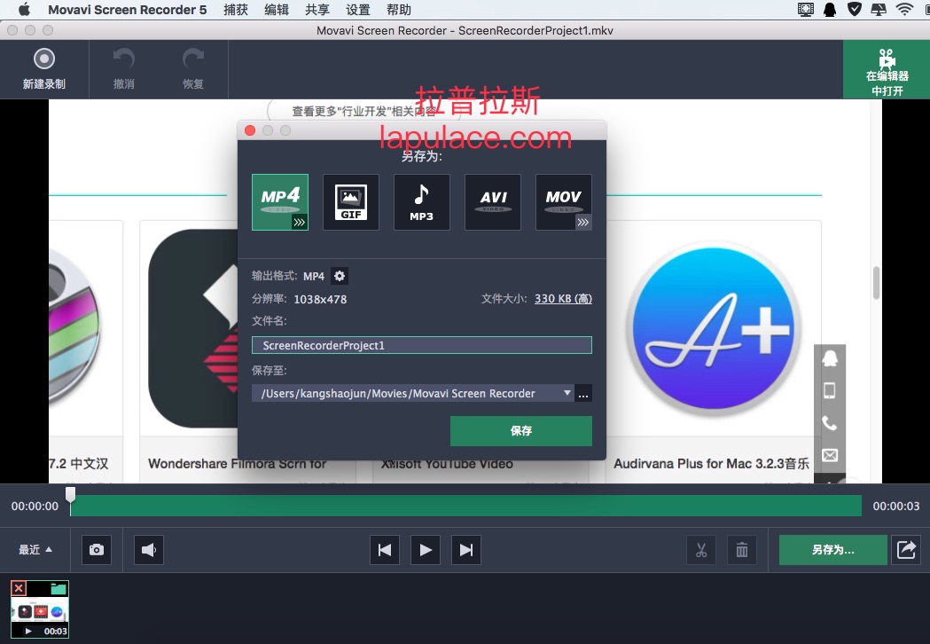Viewport: 930px width, 644px height.
Task: Click the New Recording (新建录制) icon
Action: [x=43, y=60]
